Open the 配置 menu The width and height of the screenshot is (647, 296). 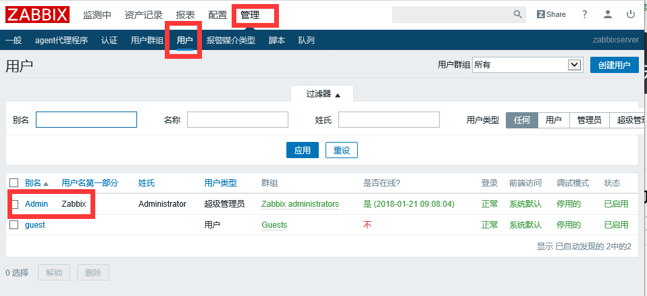(217, 16)
